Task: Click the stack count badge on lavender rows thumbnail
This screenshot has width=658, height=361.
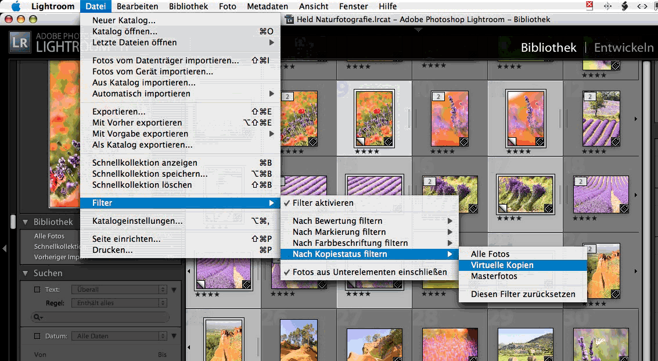Action: coord(581,181)
